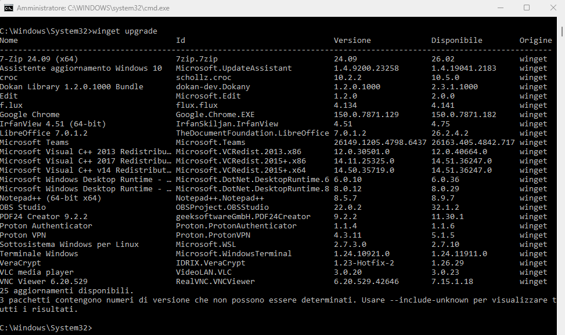Maximize the cmd.exe window

click(527, 8)
